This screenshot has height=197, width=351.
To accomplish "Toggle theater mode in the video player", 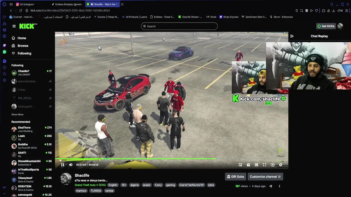I will [256, 165].
